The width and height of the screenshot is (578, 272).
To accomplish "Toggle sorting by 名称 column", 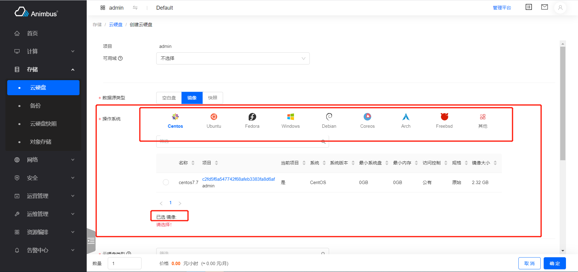I will pos(193,163).
